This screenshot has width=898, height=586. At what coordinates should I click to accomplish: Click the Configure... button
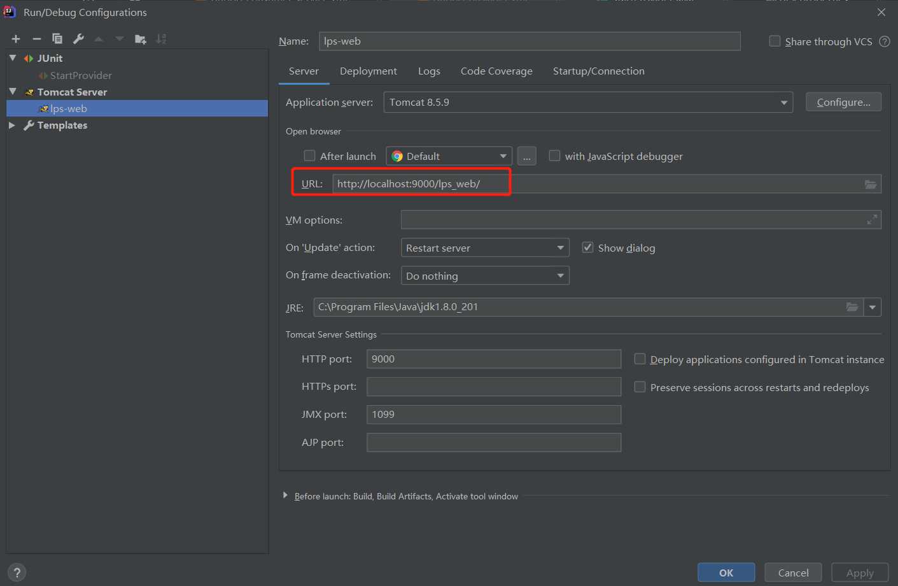click(x=843, y=102)
